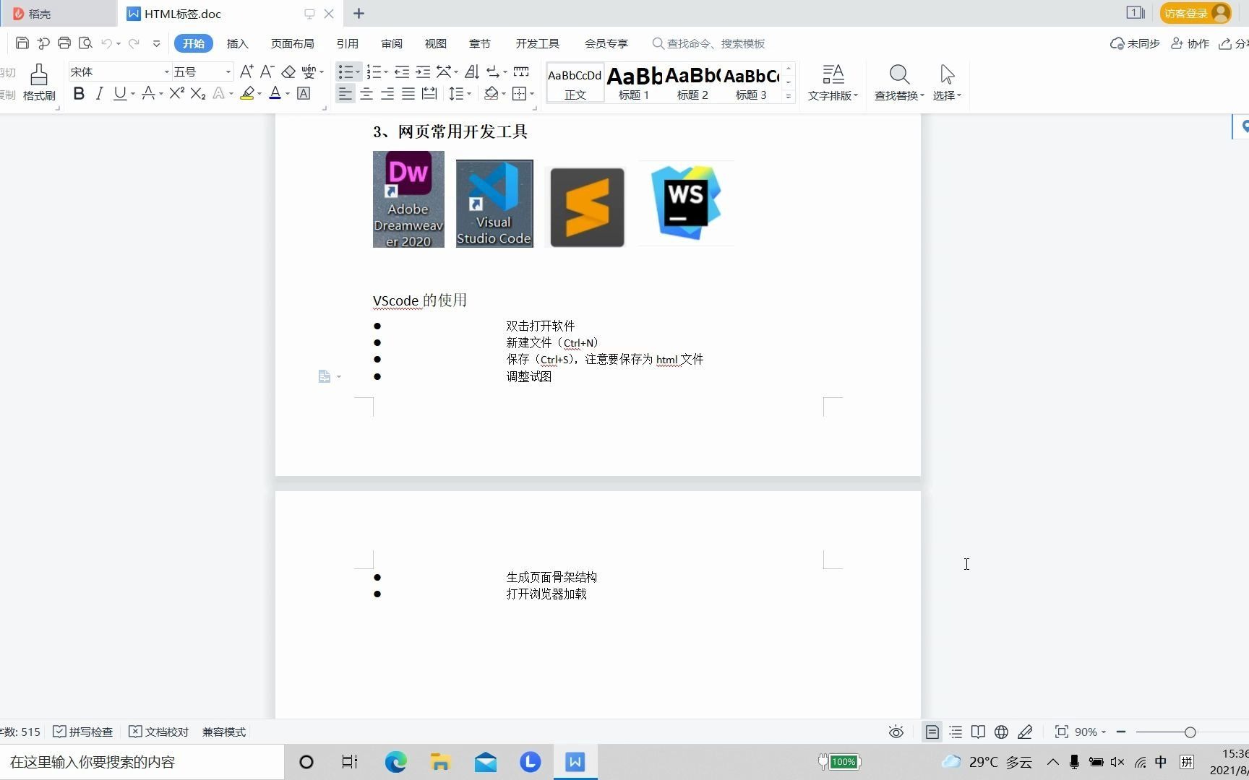Open Microsoft Edge from taskbar
The image size is (1249, 780).
coord(395,762)
